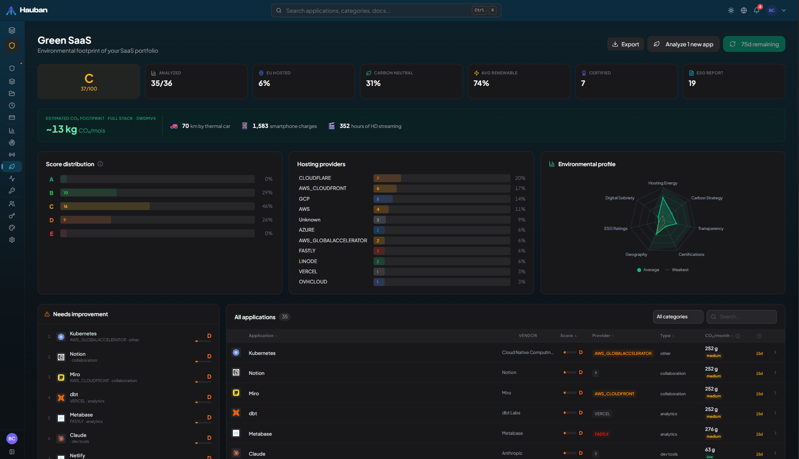Focus the All applications Search field
This screenshot has width=799, height=459.
coord(742,317)
